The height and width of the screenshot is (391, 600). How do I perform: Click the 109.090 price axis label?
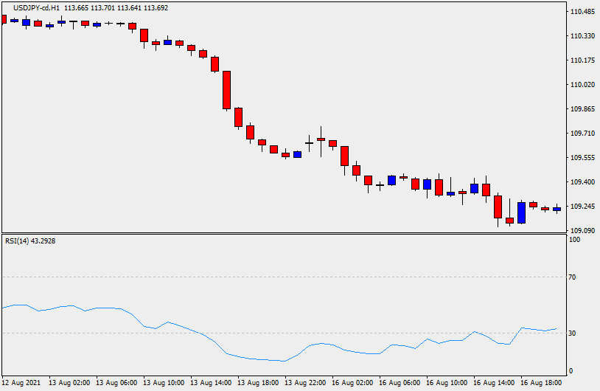point(582,231)
